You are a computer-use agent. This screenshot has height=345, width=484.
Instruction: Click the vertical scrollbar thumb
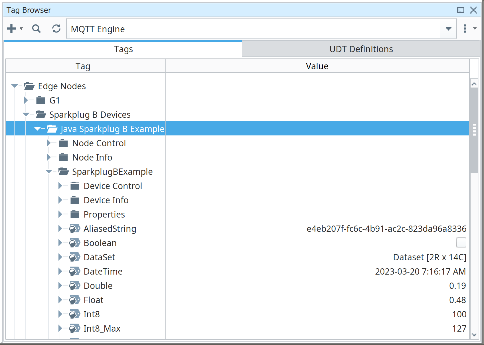tap(474, 130)
